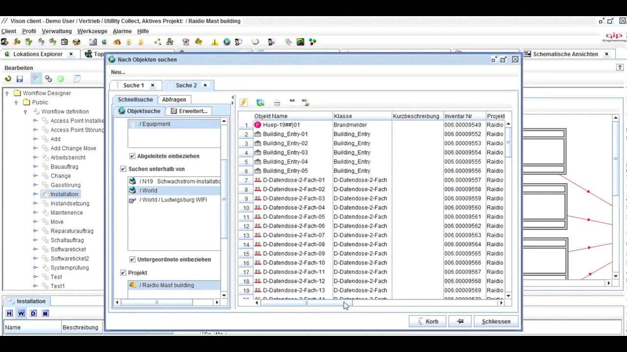This screenshot has height=352, width=627.
Task: Expand the Add Change Move node toggle
Action: point(35,148)
